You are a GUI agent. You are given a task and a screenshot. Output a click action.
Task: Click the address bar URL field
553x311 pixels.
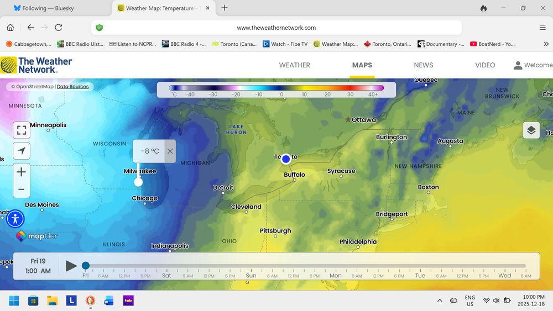(x=276, y=28)
